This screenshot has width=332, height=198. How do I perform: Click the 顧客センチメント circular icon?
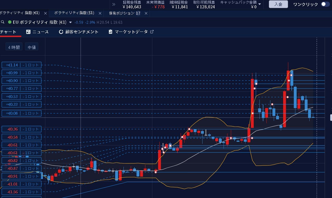pyautogui.click(x=61, y=32)
